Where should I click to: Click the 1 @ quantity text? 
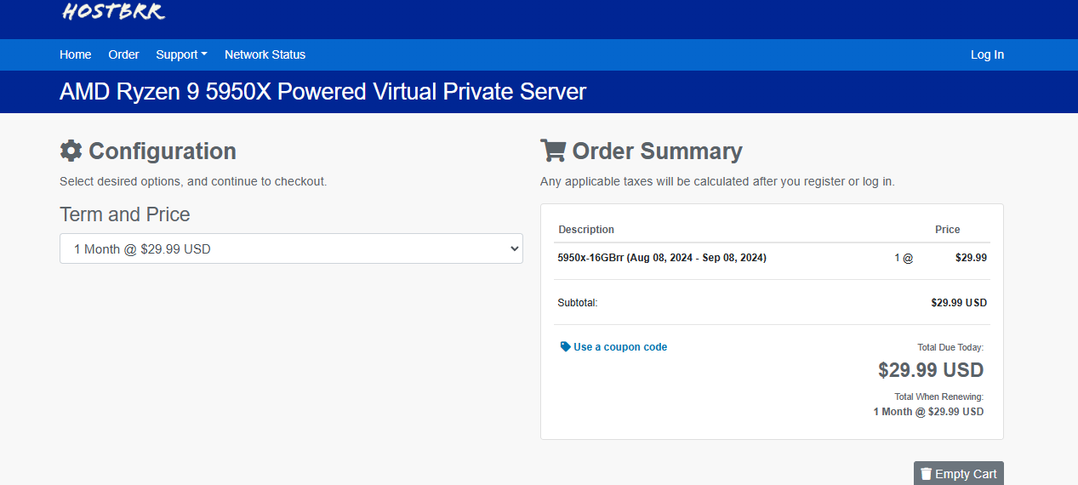tap(904, 257)
